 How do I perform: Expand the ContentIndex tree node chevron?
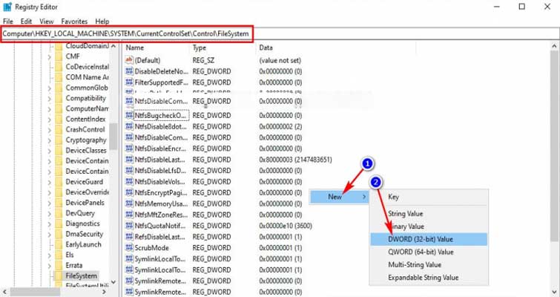click(x=50, y=119)
